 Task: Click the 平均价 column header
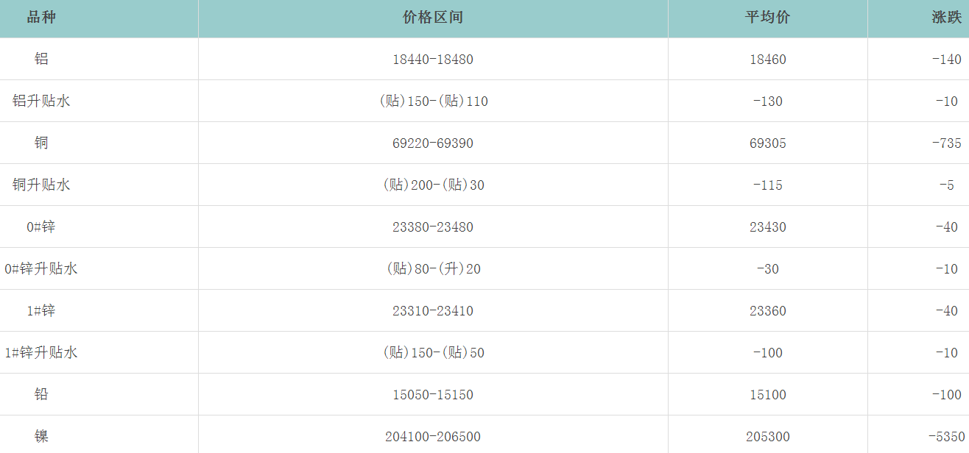tap(767, 18)
